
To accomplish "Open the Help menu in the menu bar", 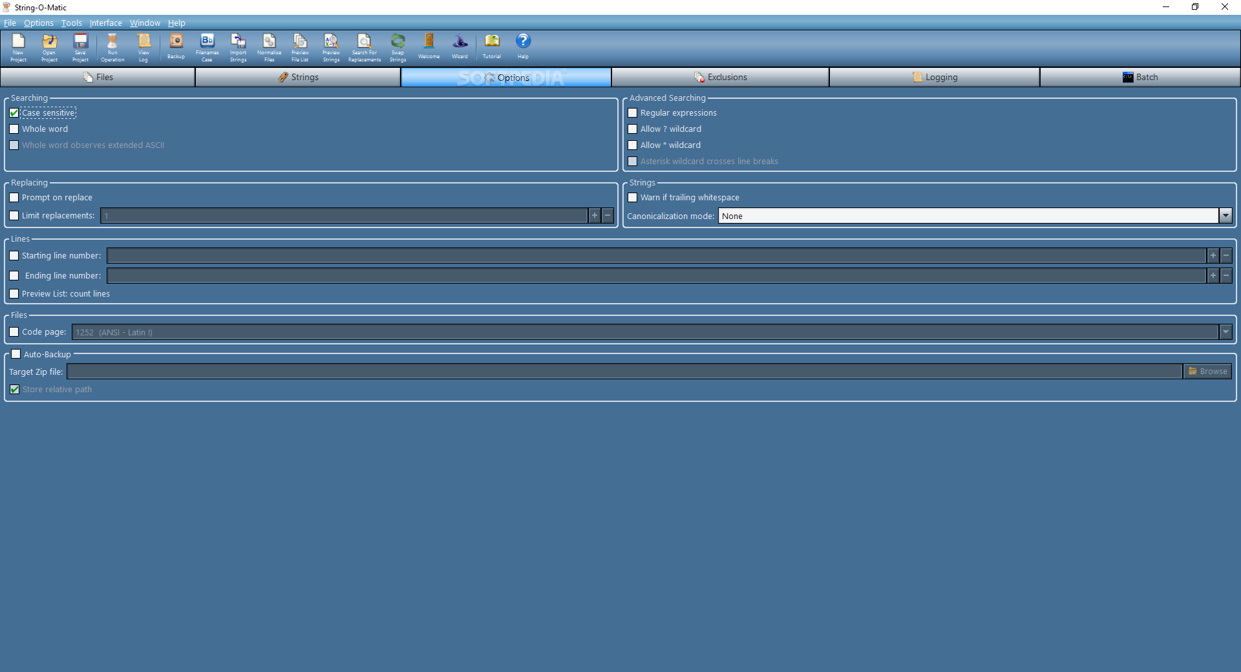I will [x=176, y=23].
